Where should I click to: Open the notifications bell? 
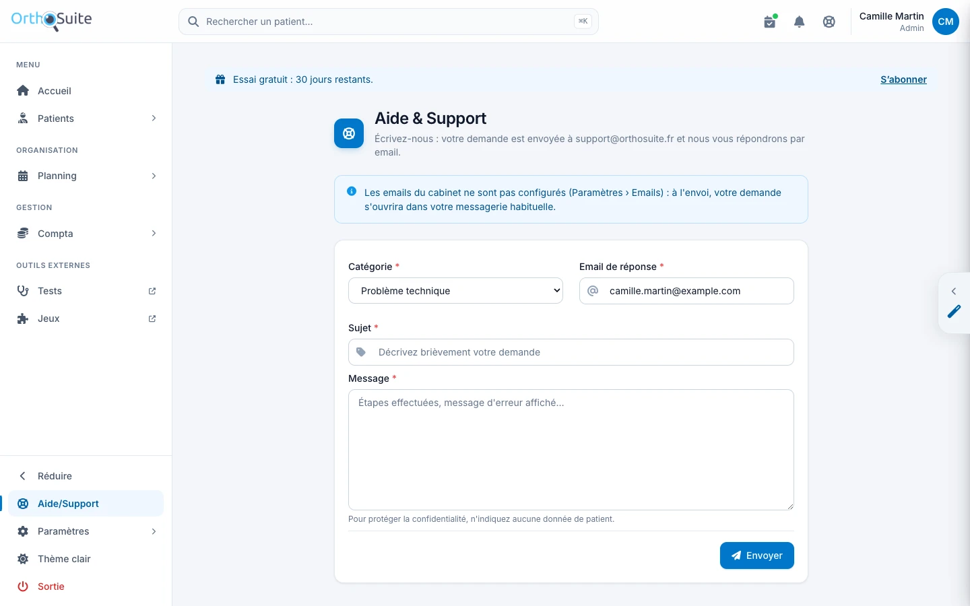(x=800, y=22)
